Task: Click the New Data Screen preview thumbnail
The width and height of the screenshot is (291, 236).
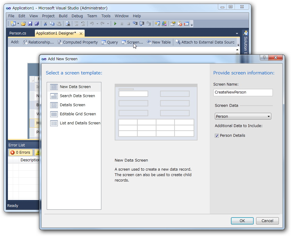Action: (x=156, y=112)
